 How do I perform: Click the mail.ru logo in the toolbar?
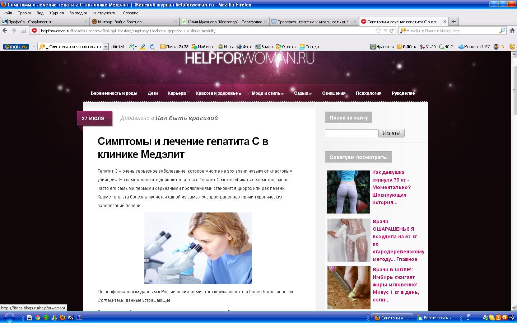[16, 47]
